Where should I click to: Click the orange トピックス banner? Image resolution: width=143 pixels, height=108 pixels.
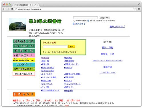[x=24, y=94]
